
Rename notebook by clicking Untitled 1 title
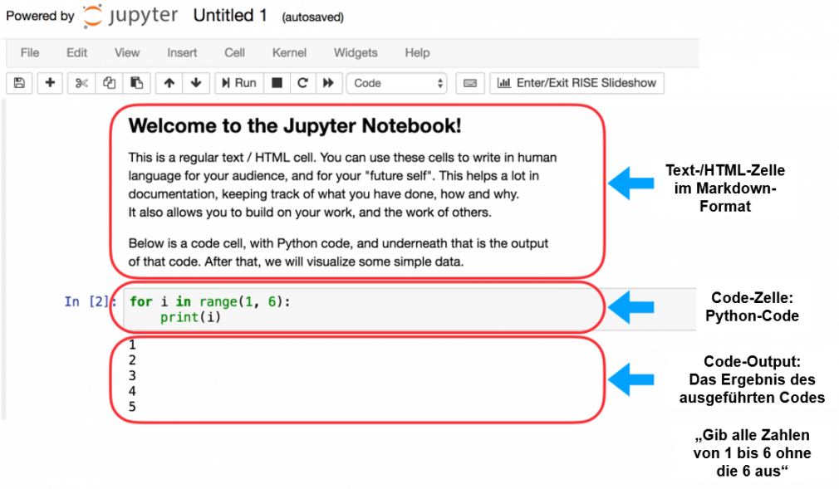[230, 16]
